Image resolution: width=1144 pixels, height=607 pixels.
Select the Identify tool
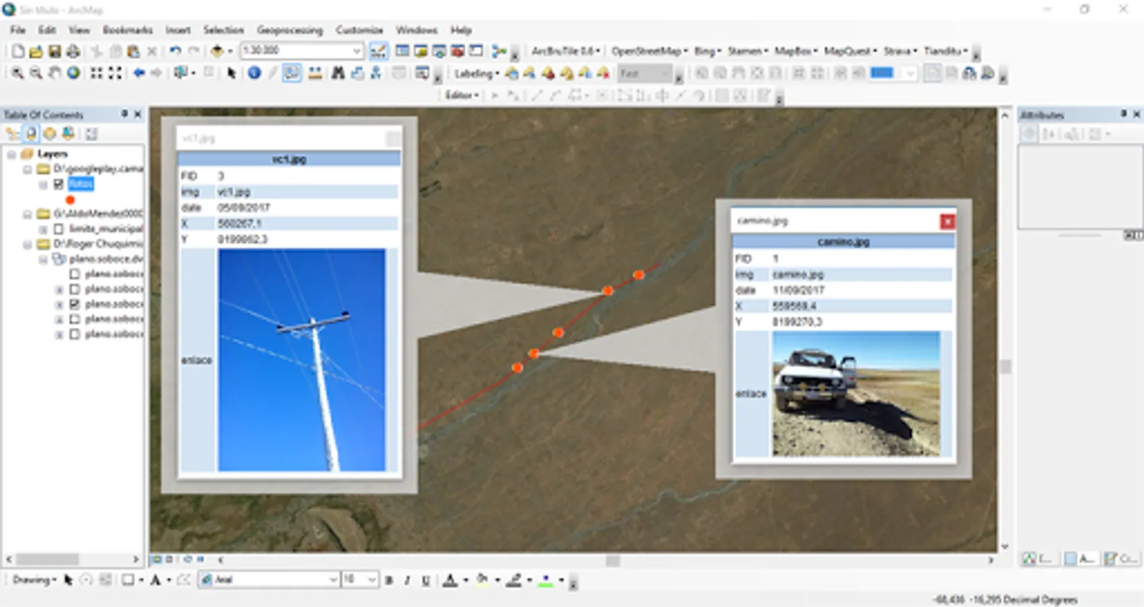(x=254, y=73)
